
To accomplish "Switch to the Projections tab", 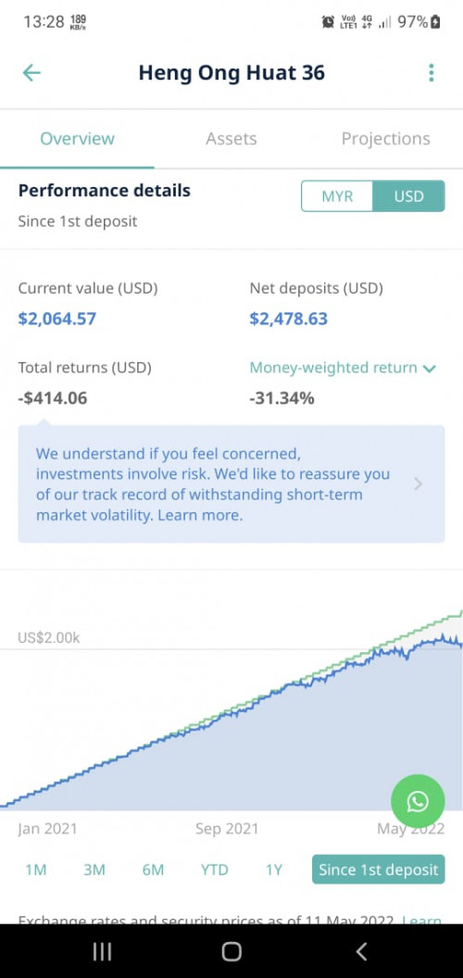I will [385, 139].
